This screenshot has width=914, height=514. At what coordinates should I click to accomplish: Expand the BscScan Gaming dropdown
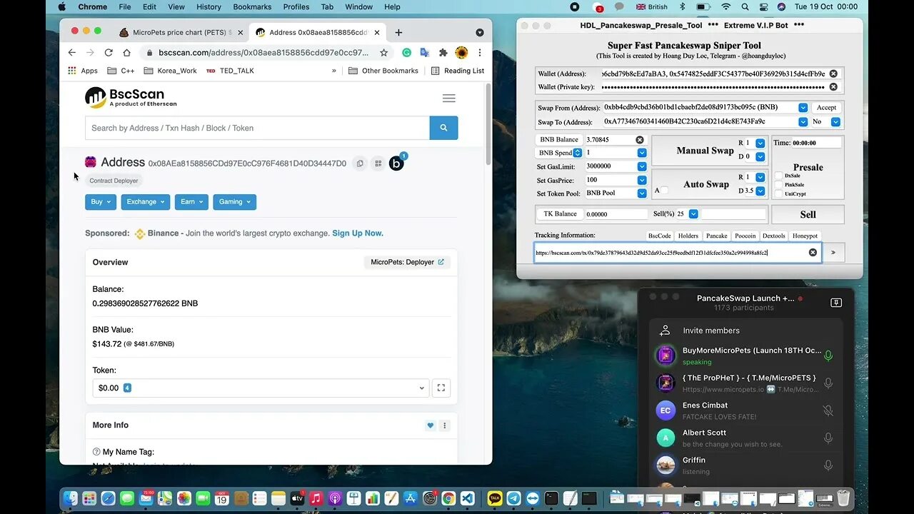tap(234, 202)
